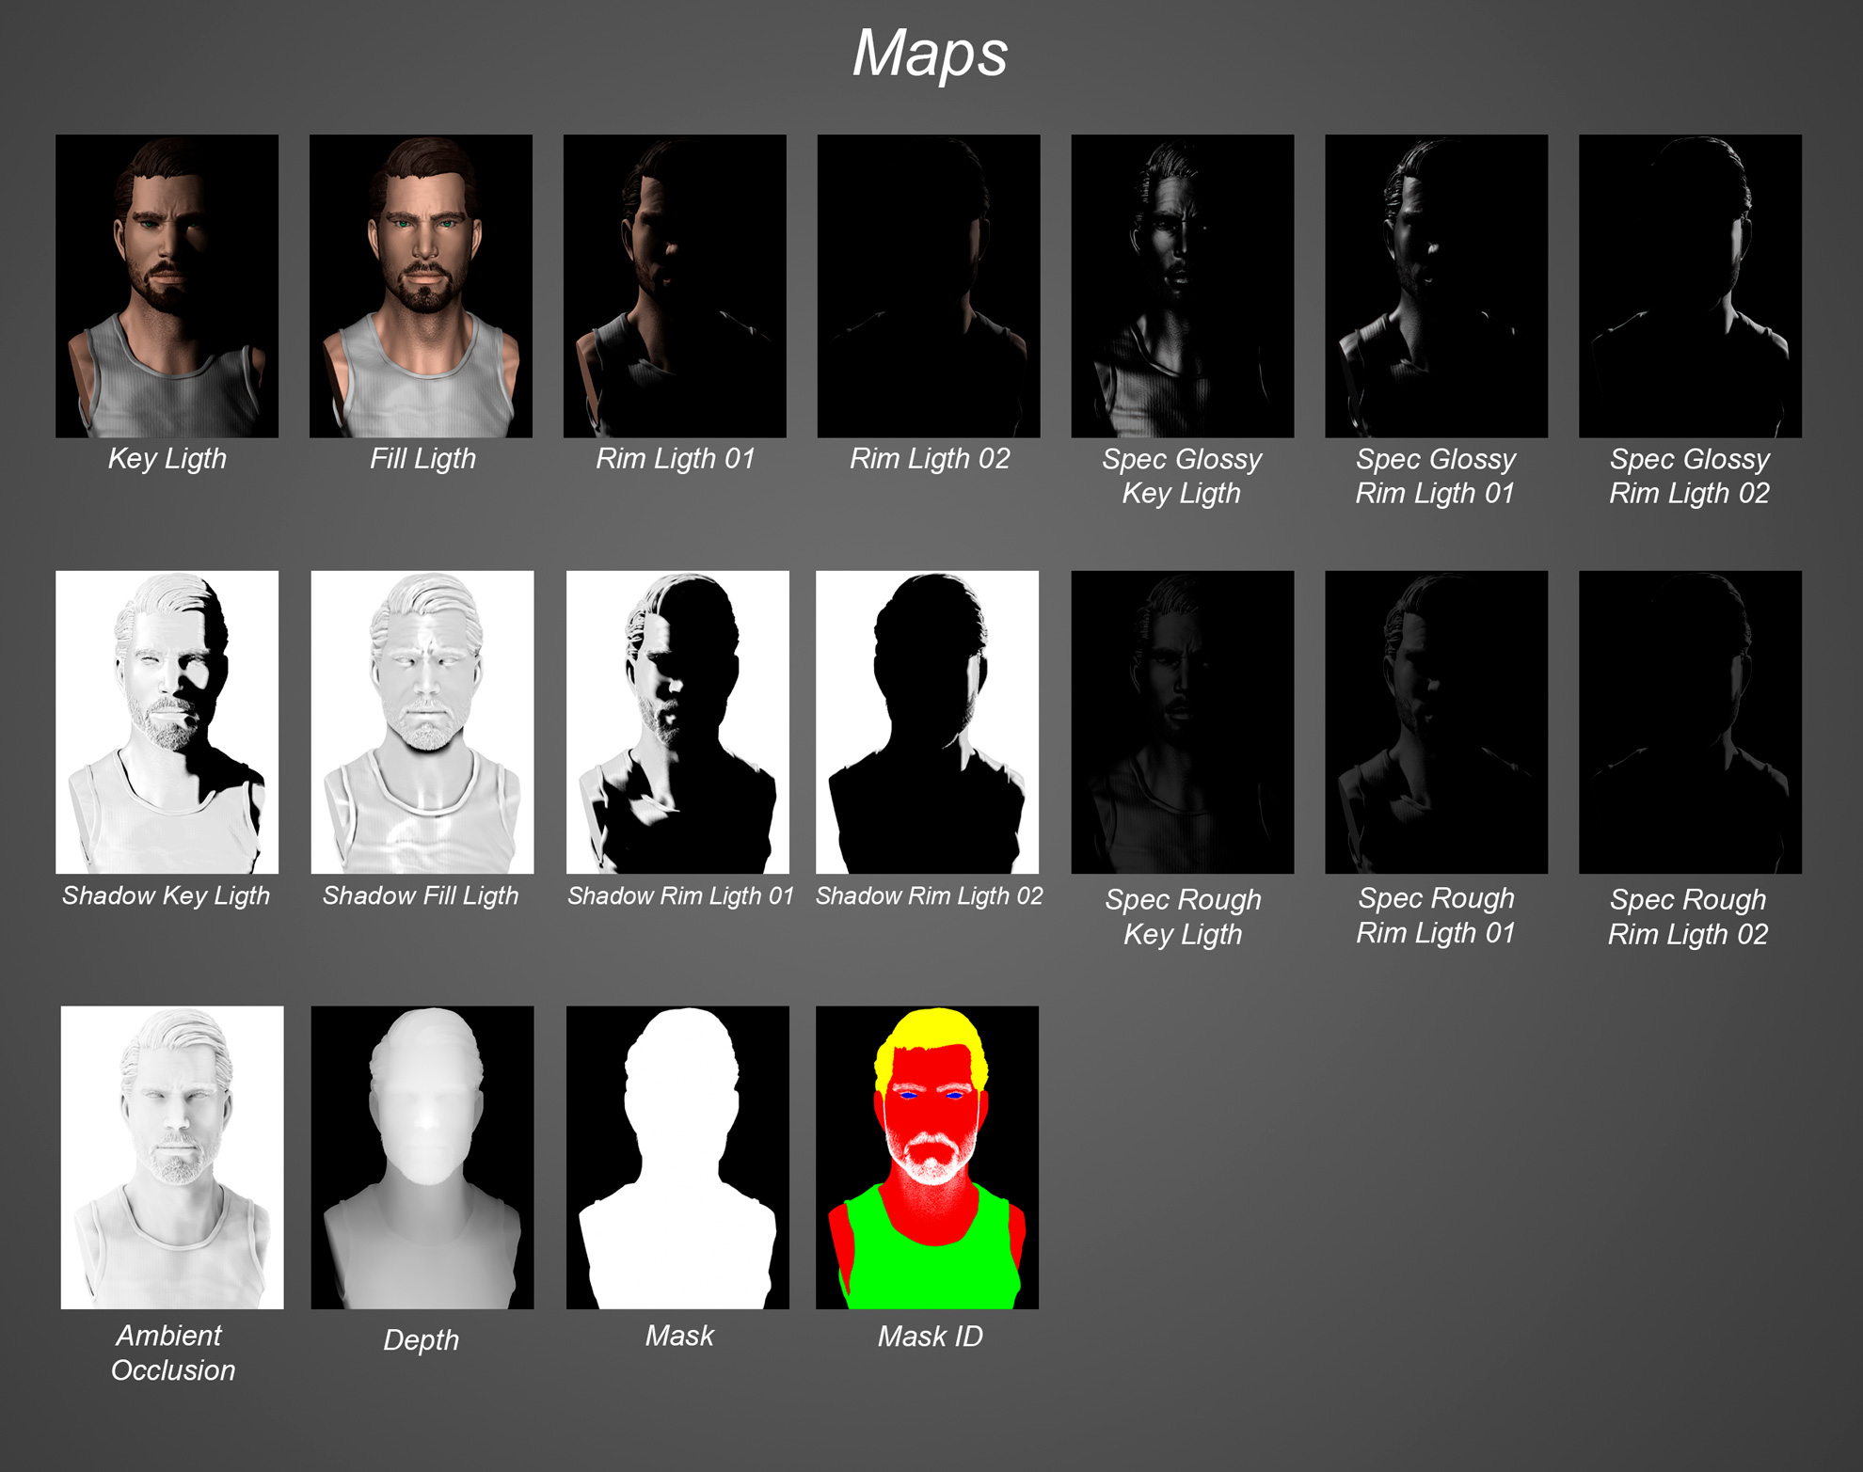Pick the Spec Rough Rim Ligth 02 thumbnail
This screenshot has width=1863, height=1472.
(x=1691, y=722)
